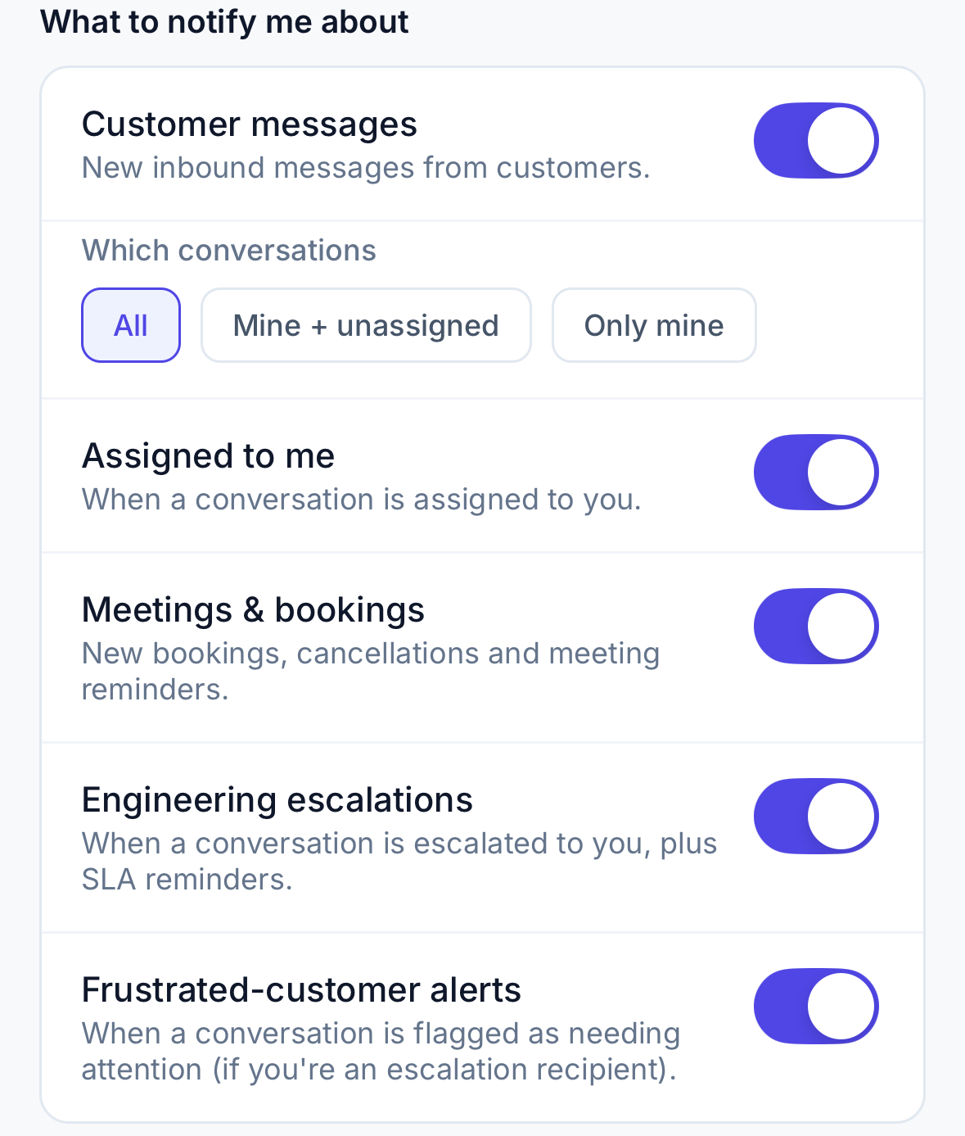Click the Engineering escalations heading
Image resolution: width=965 pixels, height=1136 pixels.
coord(277,800)
